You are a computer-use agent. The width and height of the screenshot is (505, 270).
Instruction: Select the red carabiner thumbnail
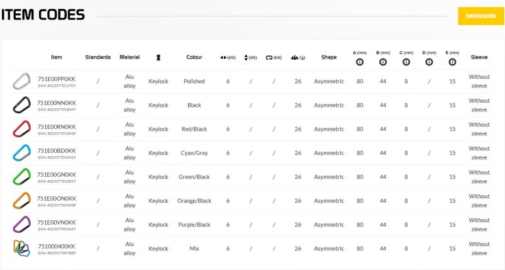click(x=21, y=129)
